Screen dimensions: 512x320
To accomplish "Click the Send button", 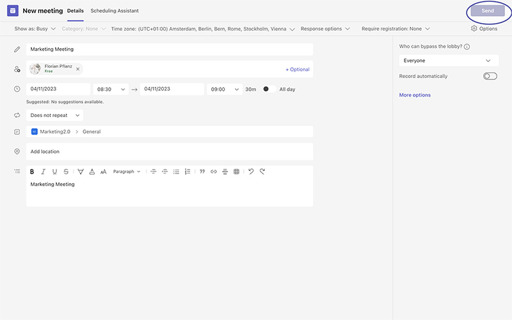I will coord(488,11).
